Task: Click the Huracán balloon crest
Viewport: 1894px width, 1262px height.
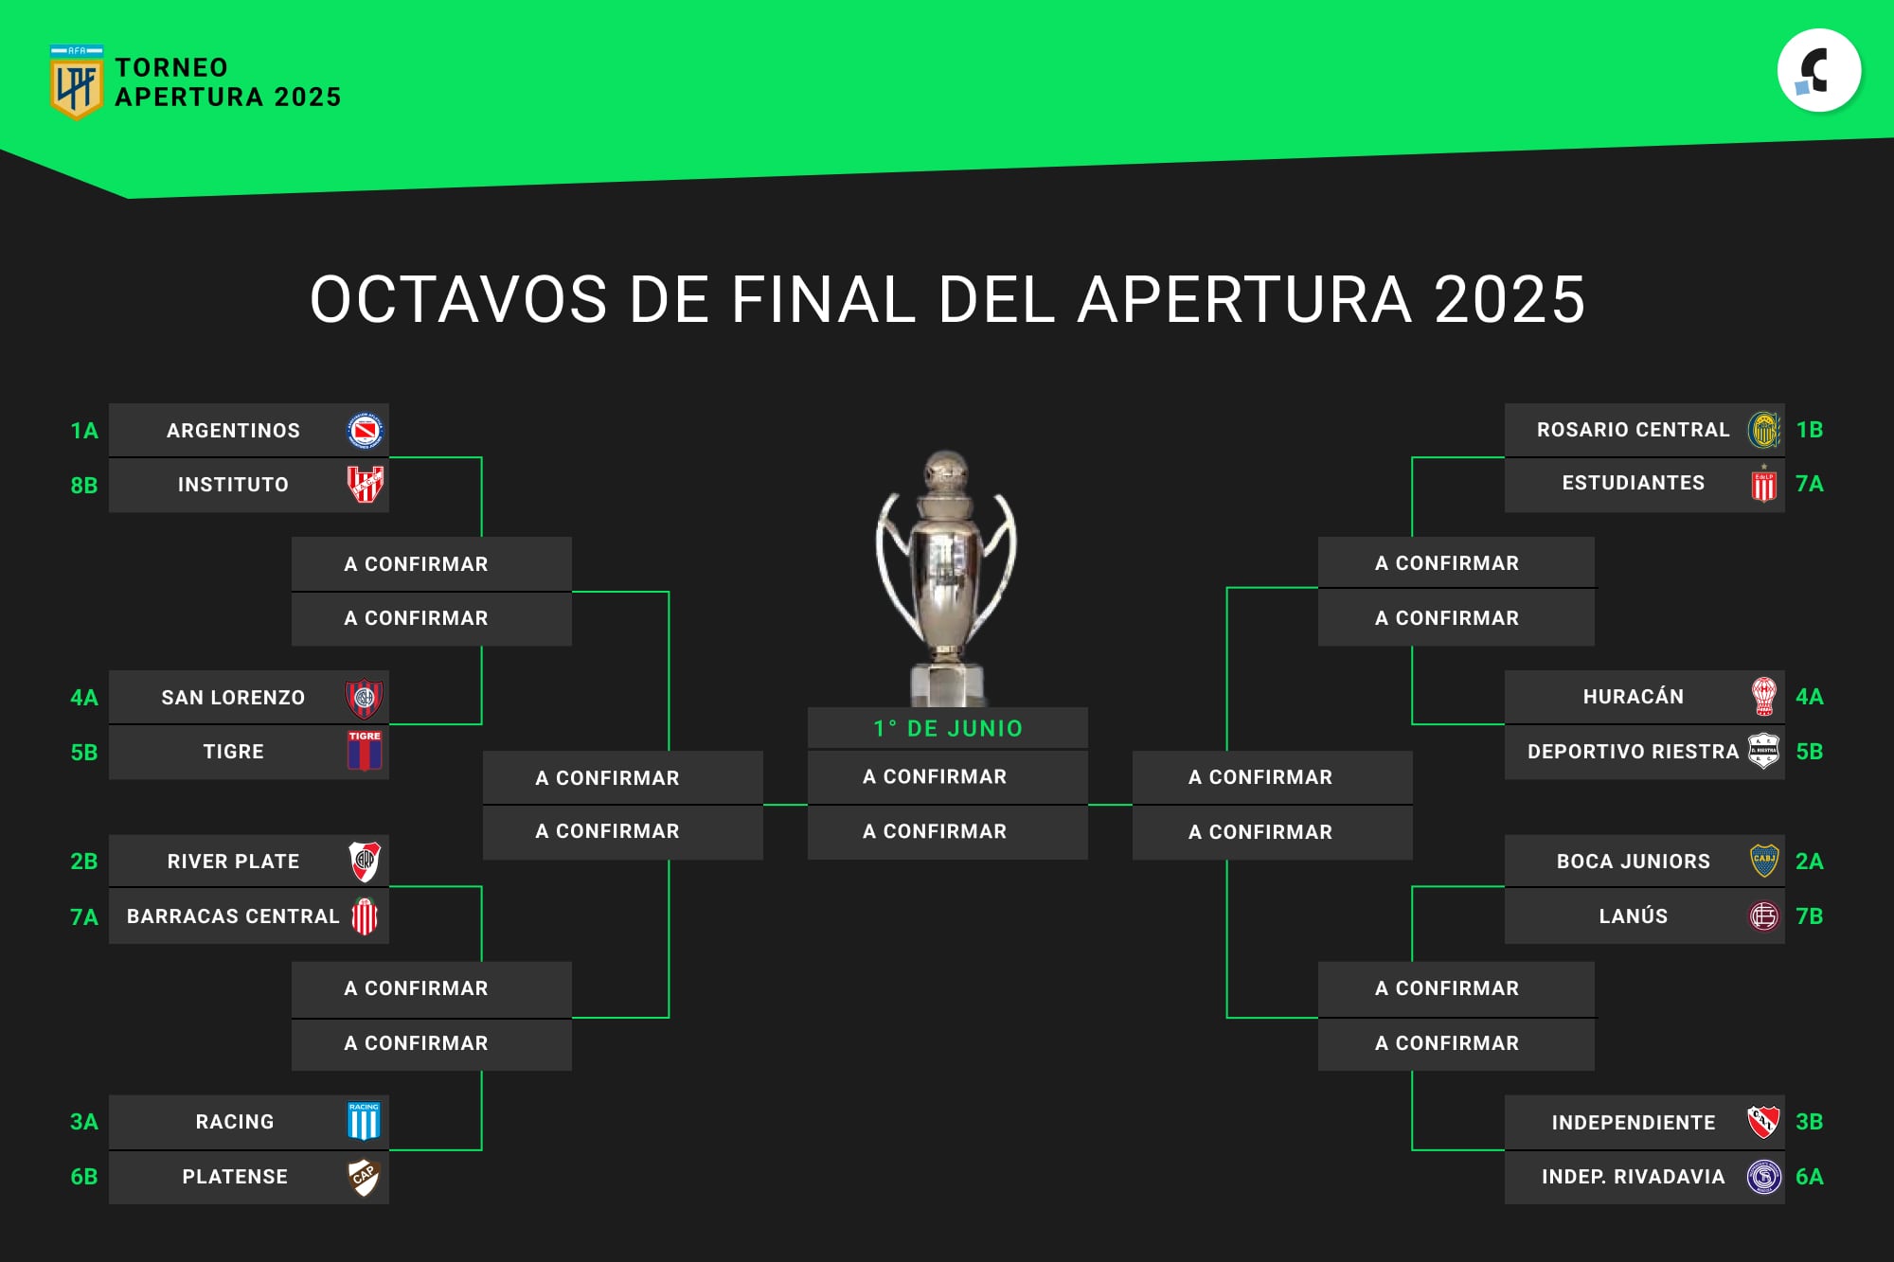Action: point(1763,697)
